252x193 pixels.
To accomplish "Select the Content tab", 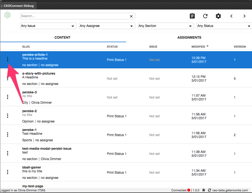I will coord(62,38).
